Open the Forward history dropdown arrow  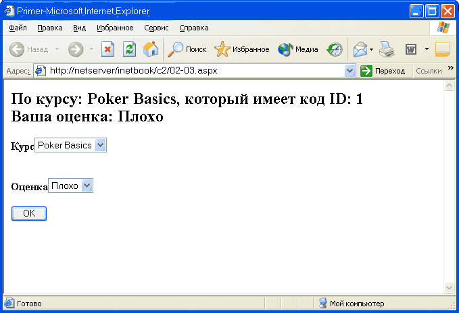point(91,49)
